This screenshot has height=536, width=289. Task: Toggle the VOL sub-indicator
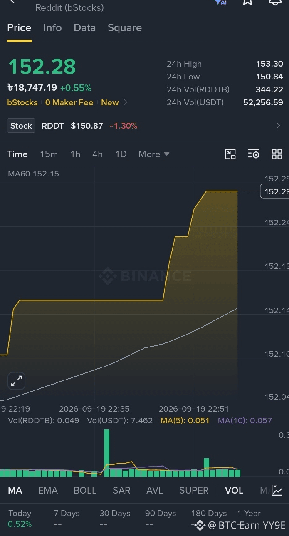234,490
